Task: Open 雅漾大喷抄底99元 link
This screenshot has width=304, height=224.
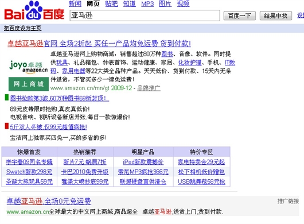Action: pyautogui.click(x=85, y=181)
